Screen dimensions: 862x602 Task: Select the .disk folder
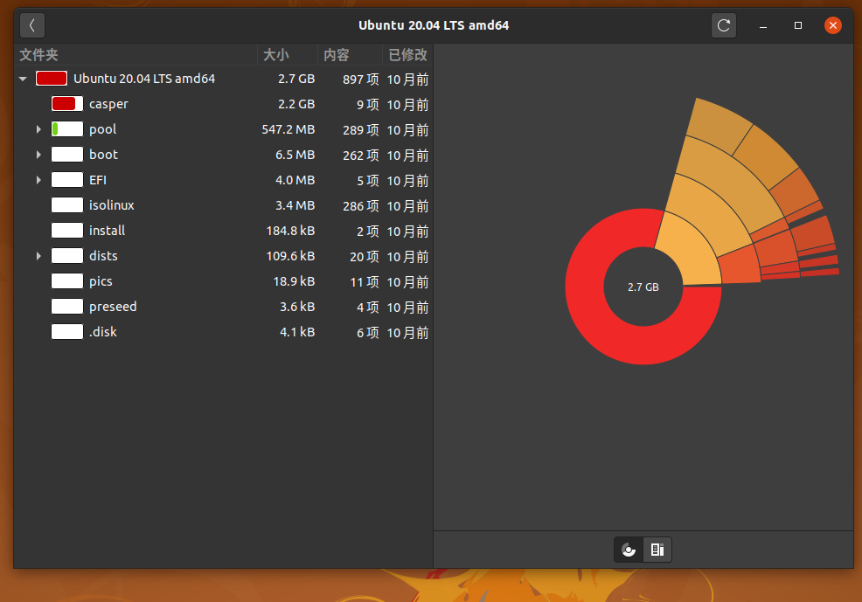click(x=103, y=332)
